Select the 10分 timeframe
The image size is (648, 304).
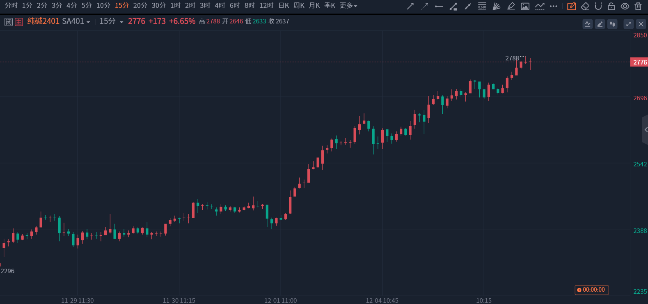tap(103, 6)
